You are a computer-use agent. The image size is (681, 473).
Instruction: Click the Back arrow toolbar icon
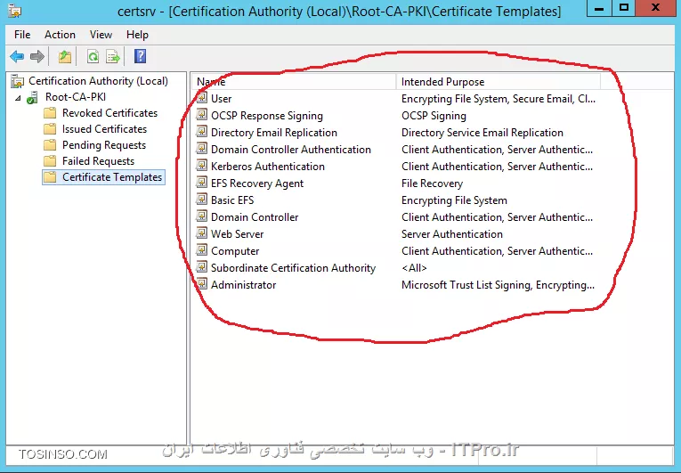[17, 56]
